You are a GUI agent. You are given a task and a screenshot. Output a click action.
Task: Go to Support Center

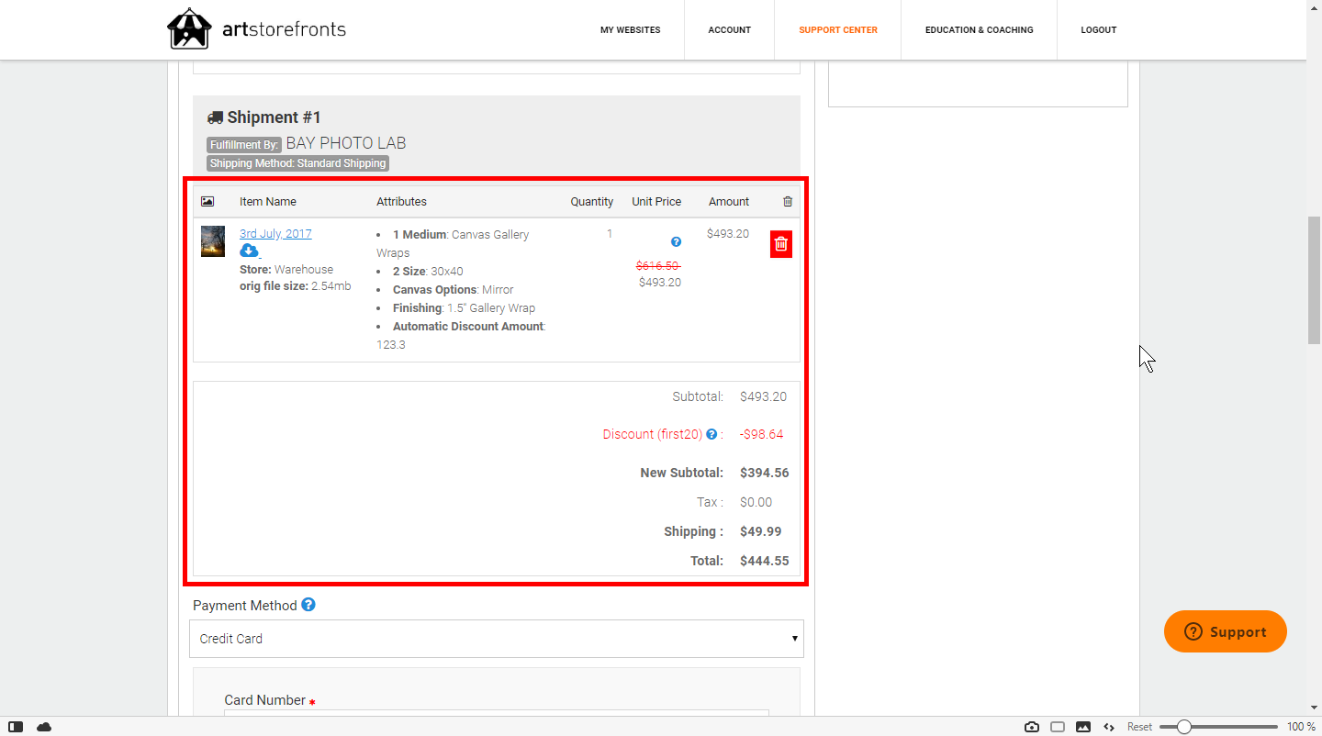point(837,30)
